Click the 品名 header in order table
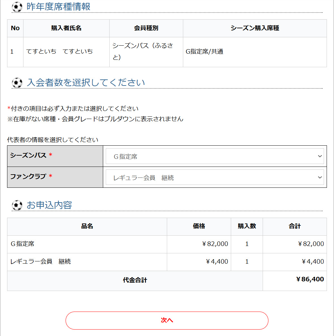 pyautogui.click(x=87, y=226)
